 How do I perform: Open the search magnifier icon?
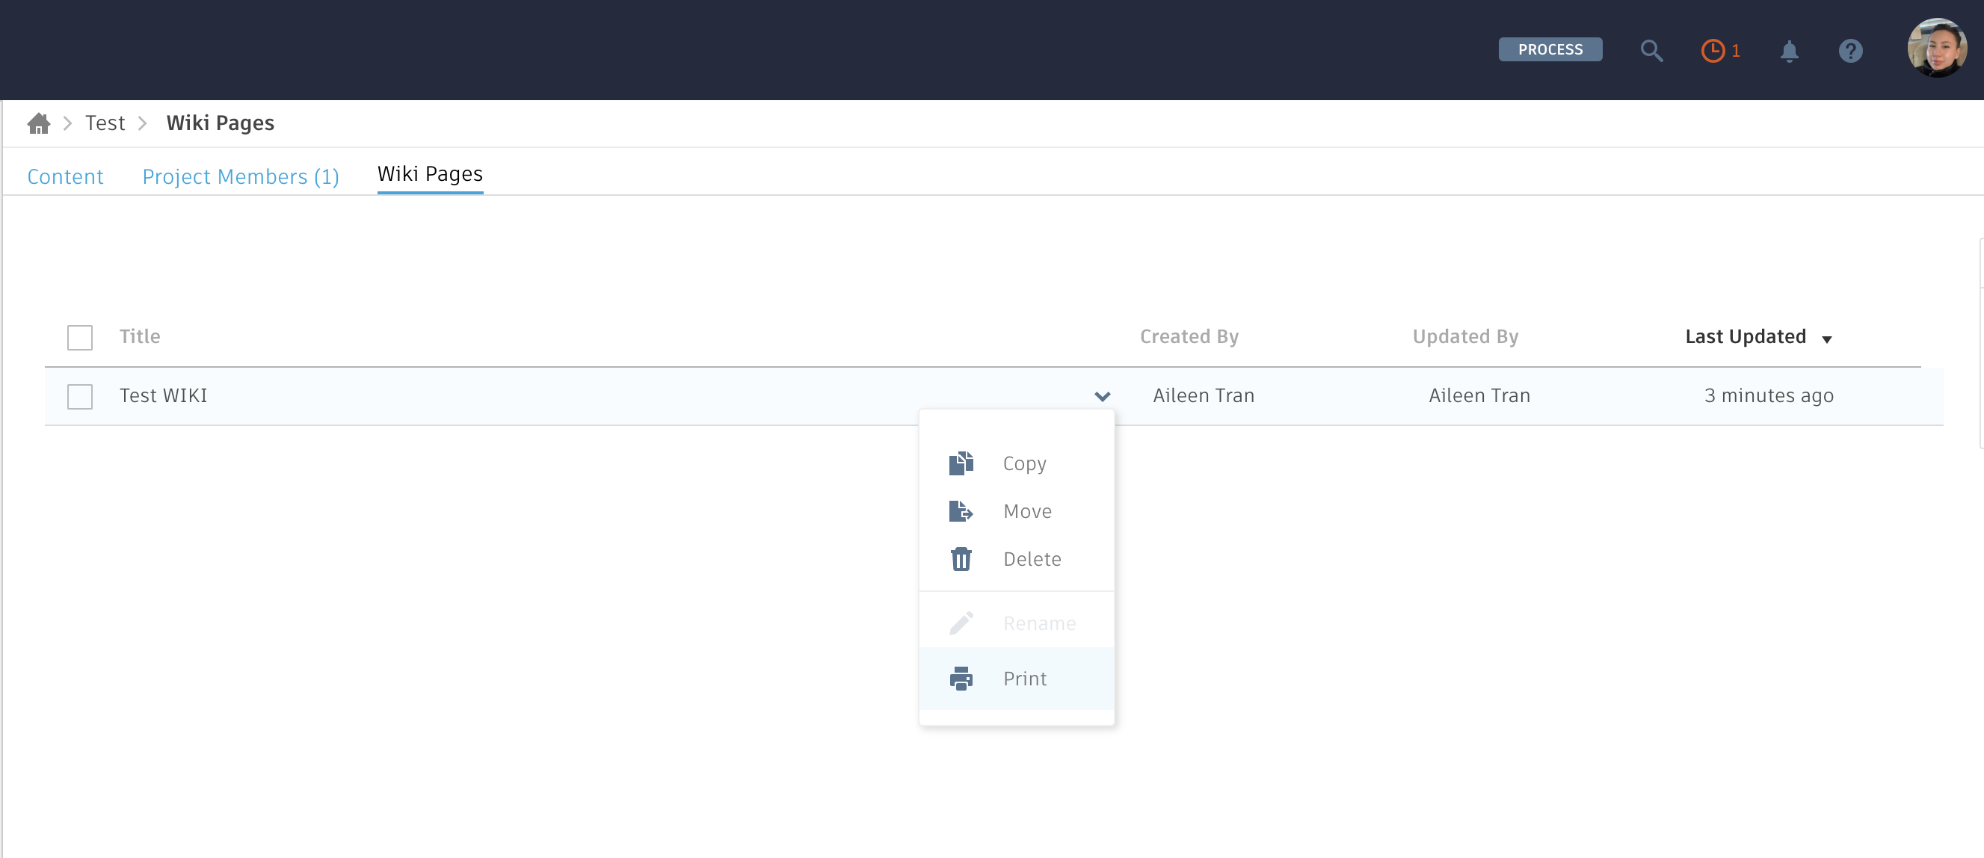pyautogui.click(x=1651, y=51)
